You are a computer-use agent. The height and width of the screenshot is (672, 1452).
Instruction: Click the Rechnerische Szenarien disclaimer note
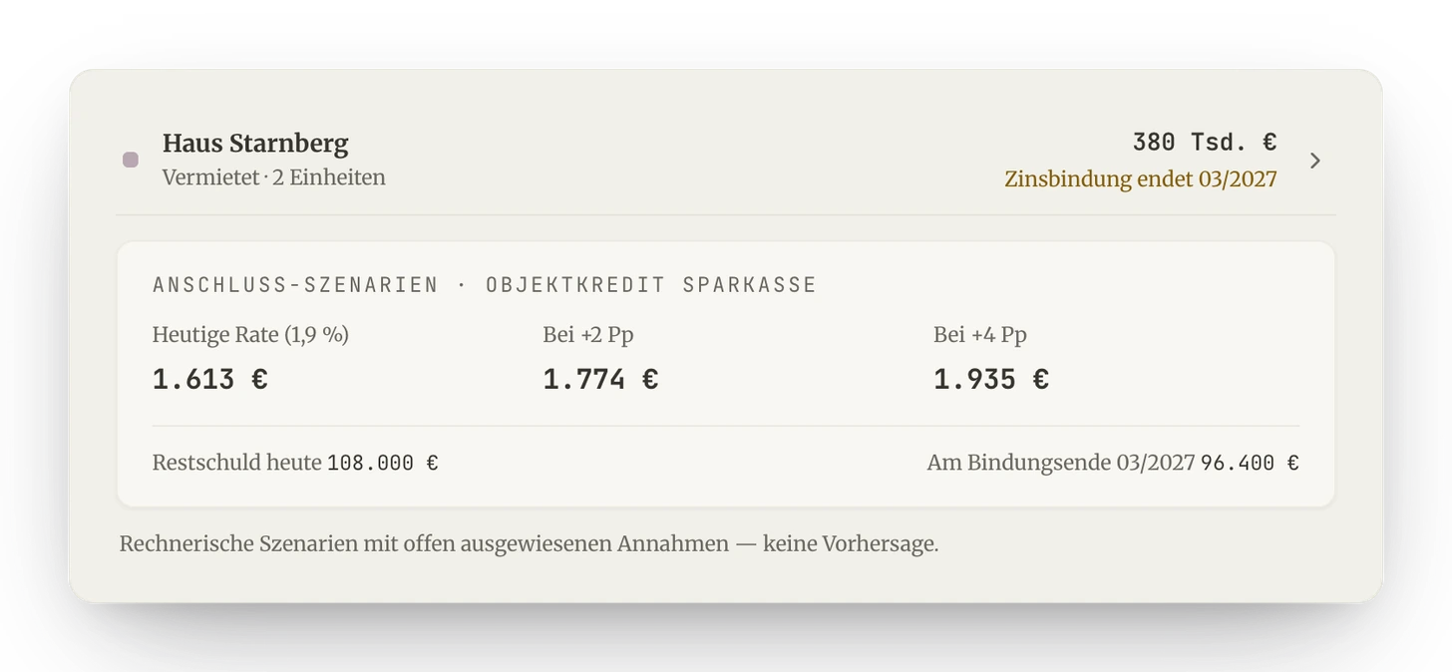(x=529, y=544)
